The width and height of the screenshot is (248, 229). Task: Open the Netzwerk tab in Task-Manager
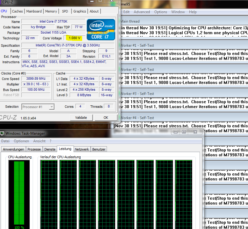[82, 149]
